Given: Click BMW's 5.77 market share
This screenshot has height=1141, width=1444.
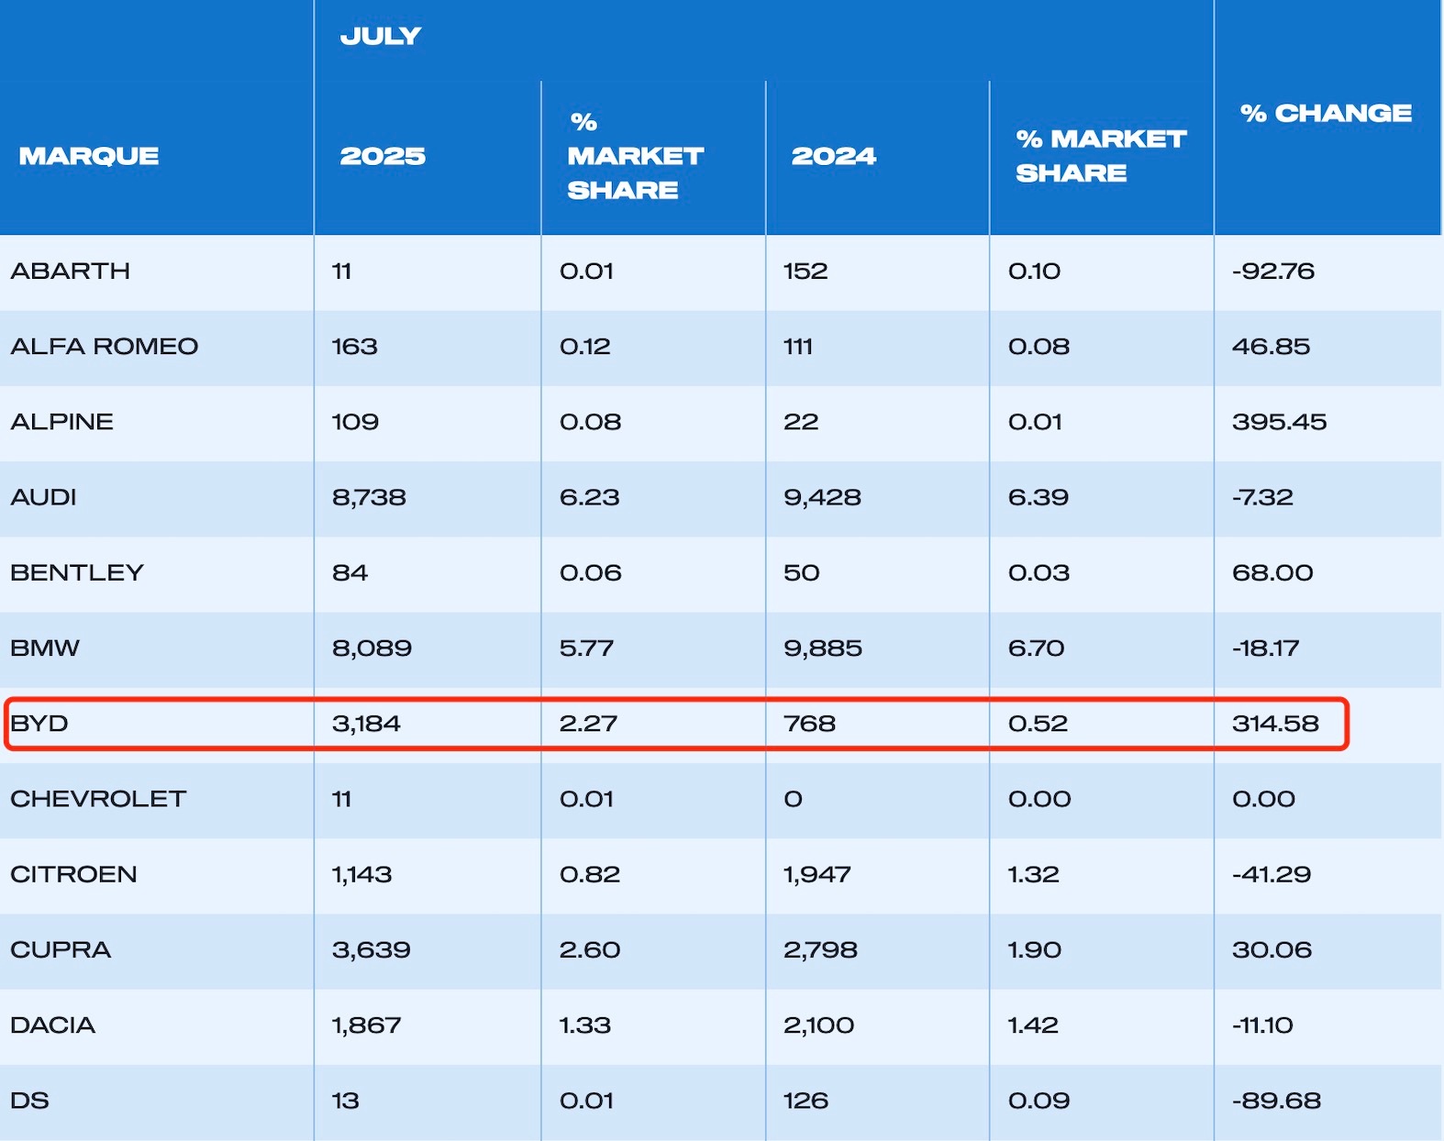Looking at the screenshot, I should (x=586, y=648).
